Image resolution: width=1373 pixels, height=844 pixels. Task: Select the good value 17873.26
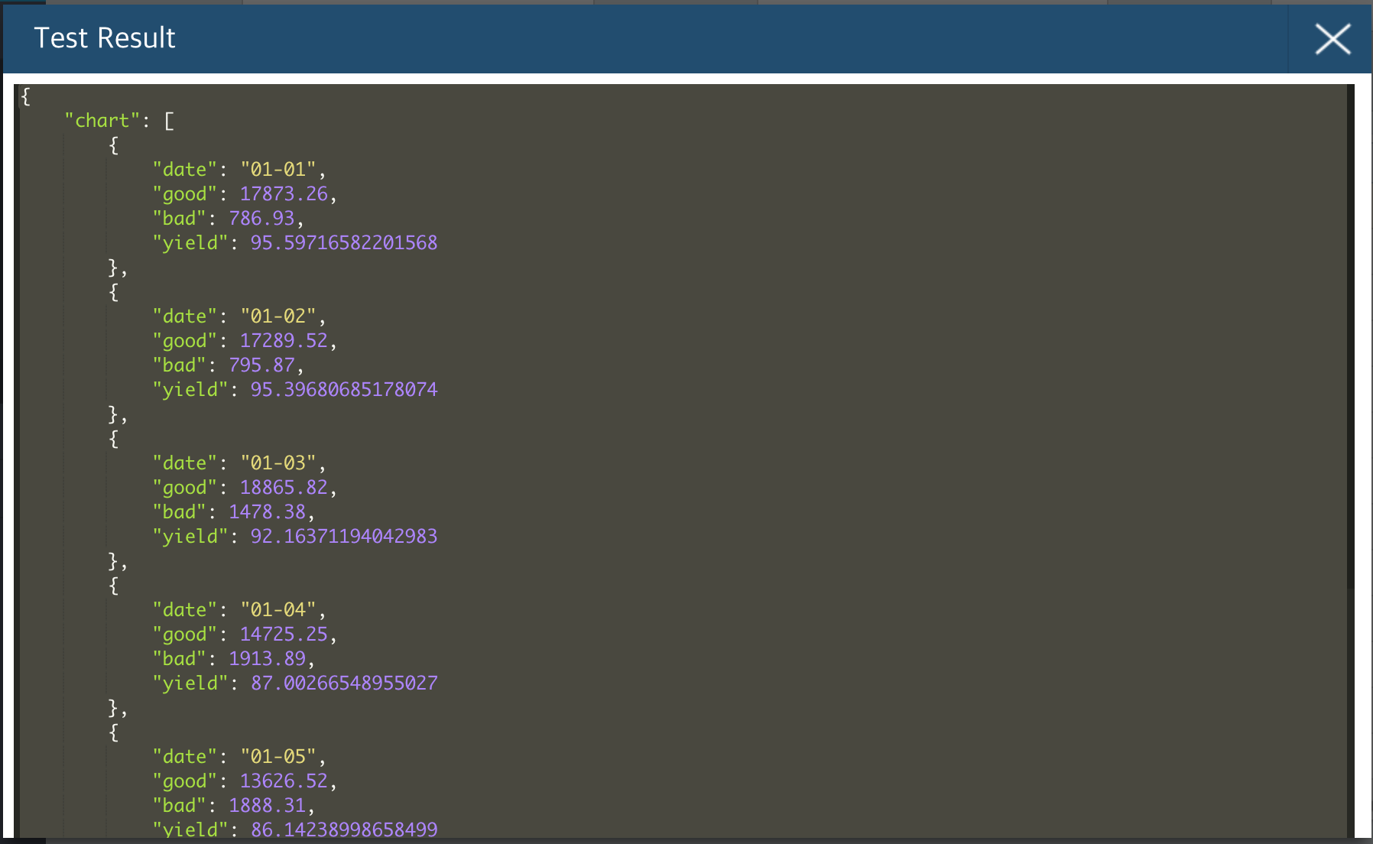click(x=284, y=194)
